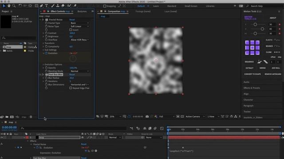Open Composition Mini-Flowchart in timeline
The image size is (284, 159).
(x=131, y=129)
